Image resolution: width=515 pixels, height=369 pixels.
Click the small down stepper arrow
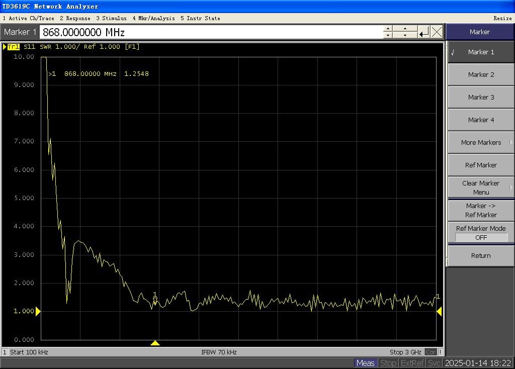(388, 35)
